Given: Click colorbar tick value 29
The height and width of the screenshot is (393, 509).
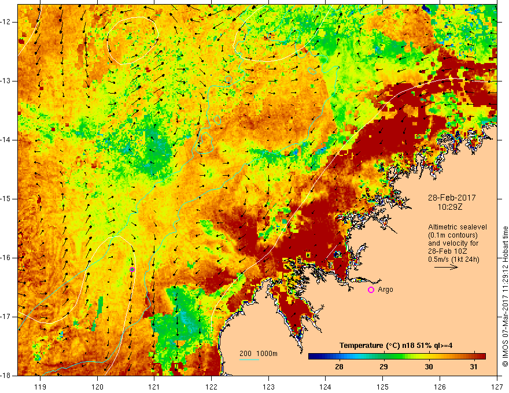Looking at the screenshot, I should coord(383,367).
